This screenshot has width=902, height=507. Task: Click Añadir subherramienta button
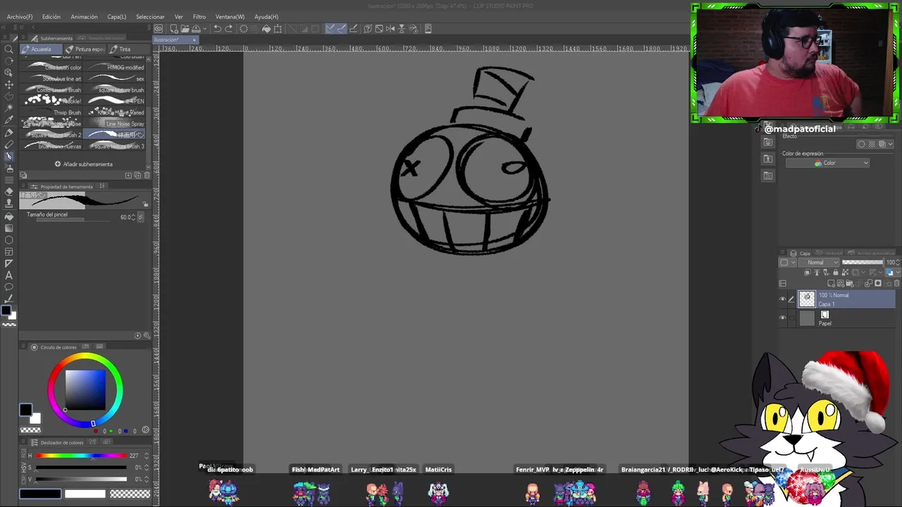pos(84,164)
